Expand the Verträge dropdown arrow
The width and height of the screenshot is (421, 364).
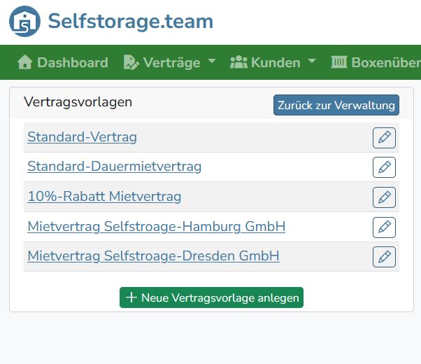coord(212,62)
